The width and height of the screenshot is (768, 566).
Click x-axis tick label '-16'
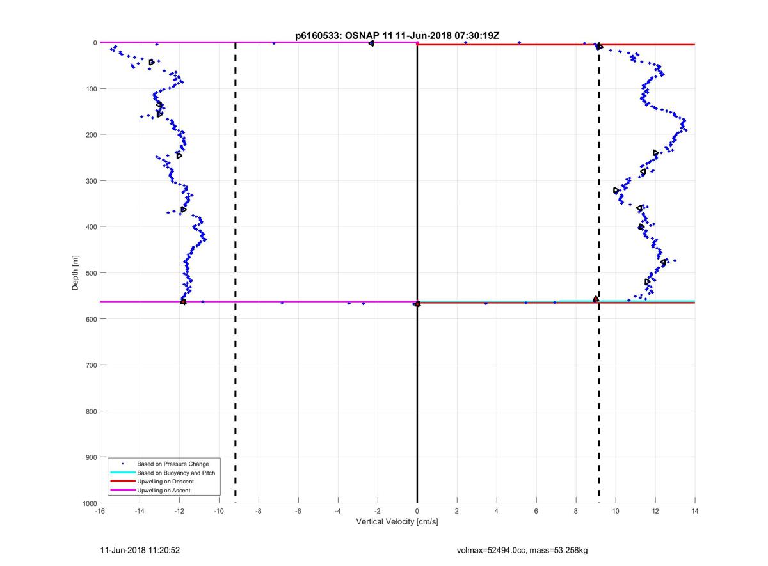100,510
